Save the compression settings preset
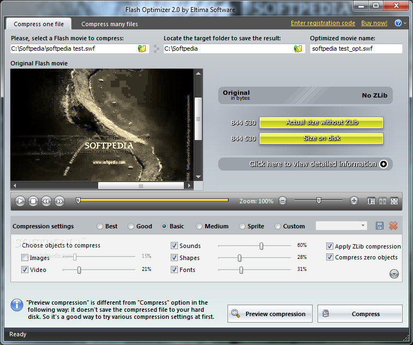This screenshot has height=345, width=413. (380, 226)
